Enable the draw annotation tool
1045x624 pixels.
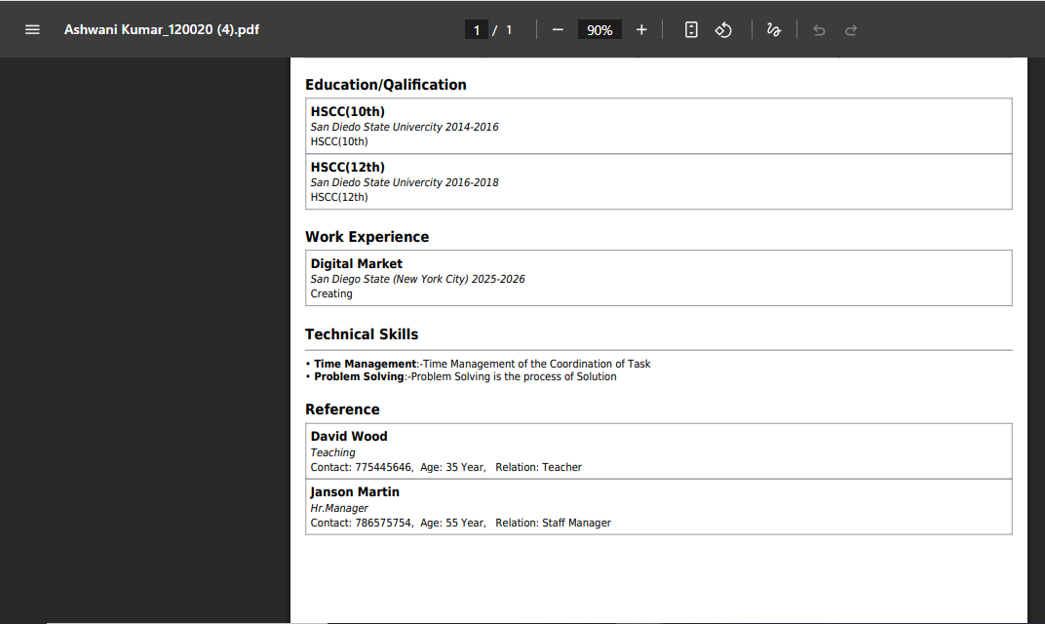773,29
